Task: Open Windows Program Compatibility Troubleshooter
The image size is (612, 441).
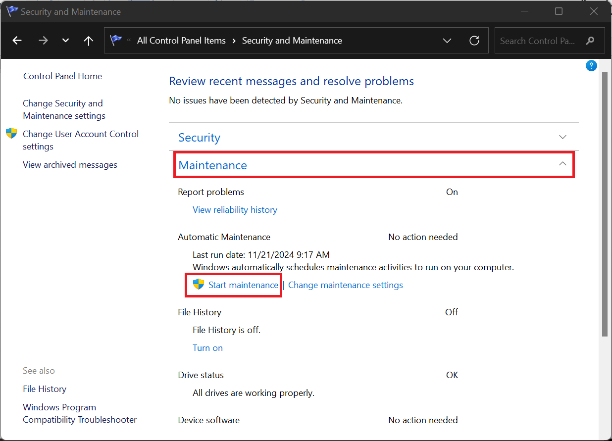Action: (80, 413)
